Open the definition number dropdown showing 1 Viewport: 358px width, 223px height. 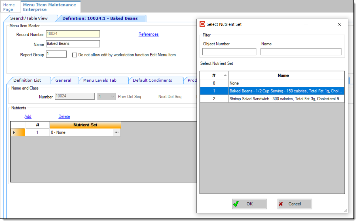point(107,96)
